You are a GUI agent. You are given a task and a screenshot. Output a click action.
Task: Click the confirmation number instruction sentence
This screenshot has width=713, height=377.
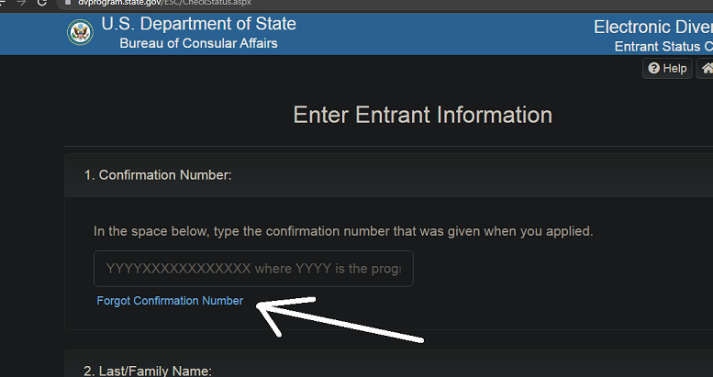(x=343, y=231)
